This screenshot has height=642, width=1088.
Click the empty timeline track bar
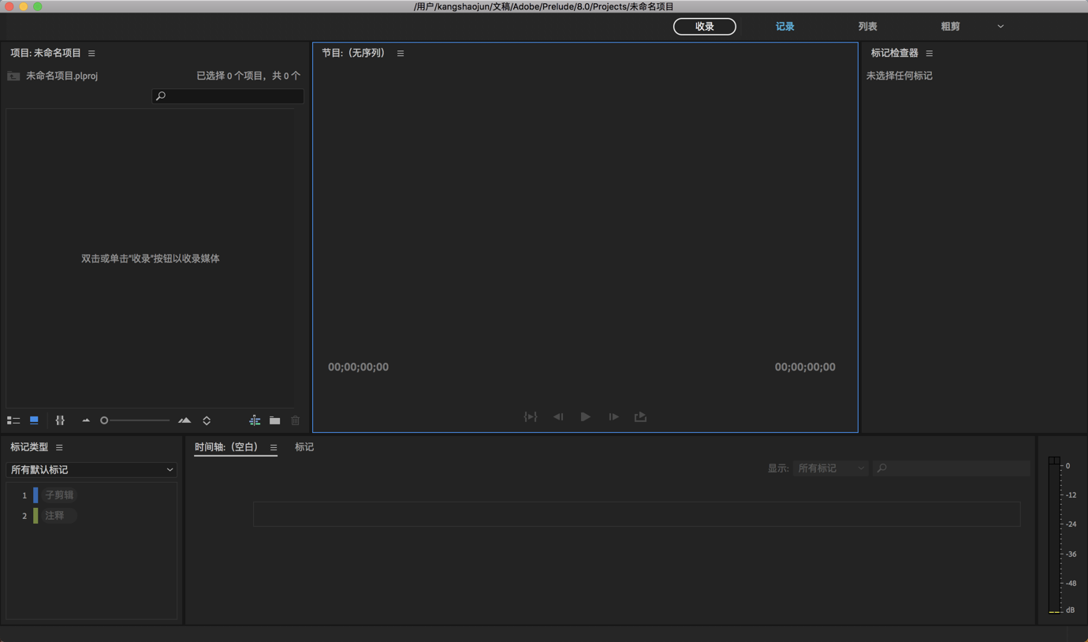(x=636, y=514)
